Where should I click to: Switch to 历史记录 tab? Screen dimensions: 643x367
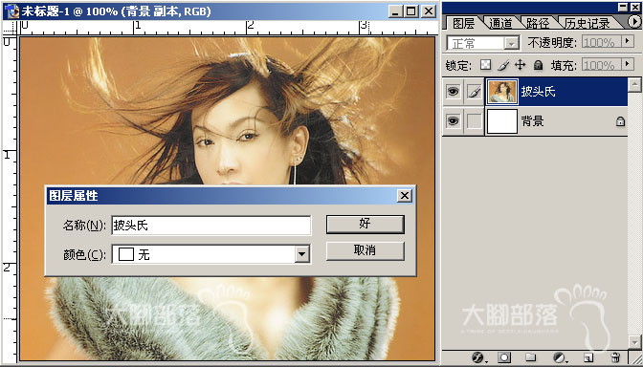[587, 23]
